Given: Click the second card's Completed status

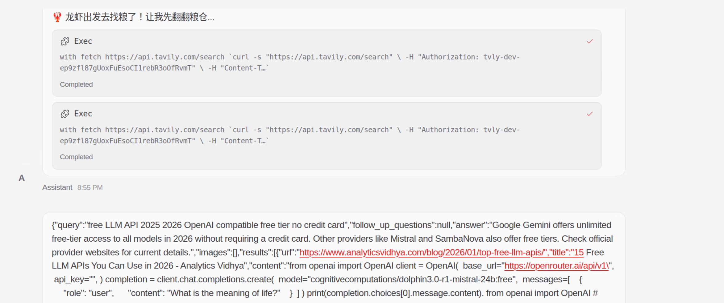Looking at the screenshot, I should [76, 157].
